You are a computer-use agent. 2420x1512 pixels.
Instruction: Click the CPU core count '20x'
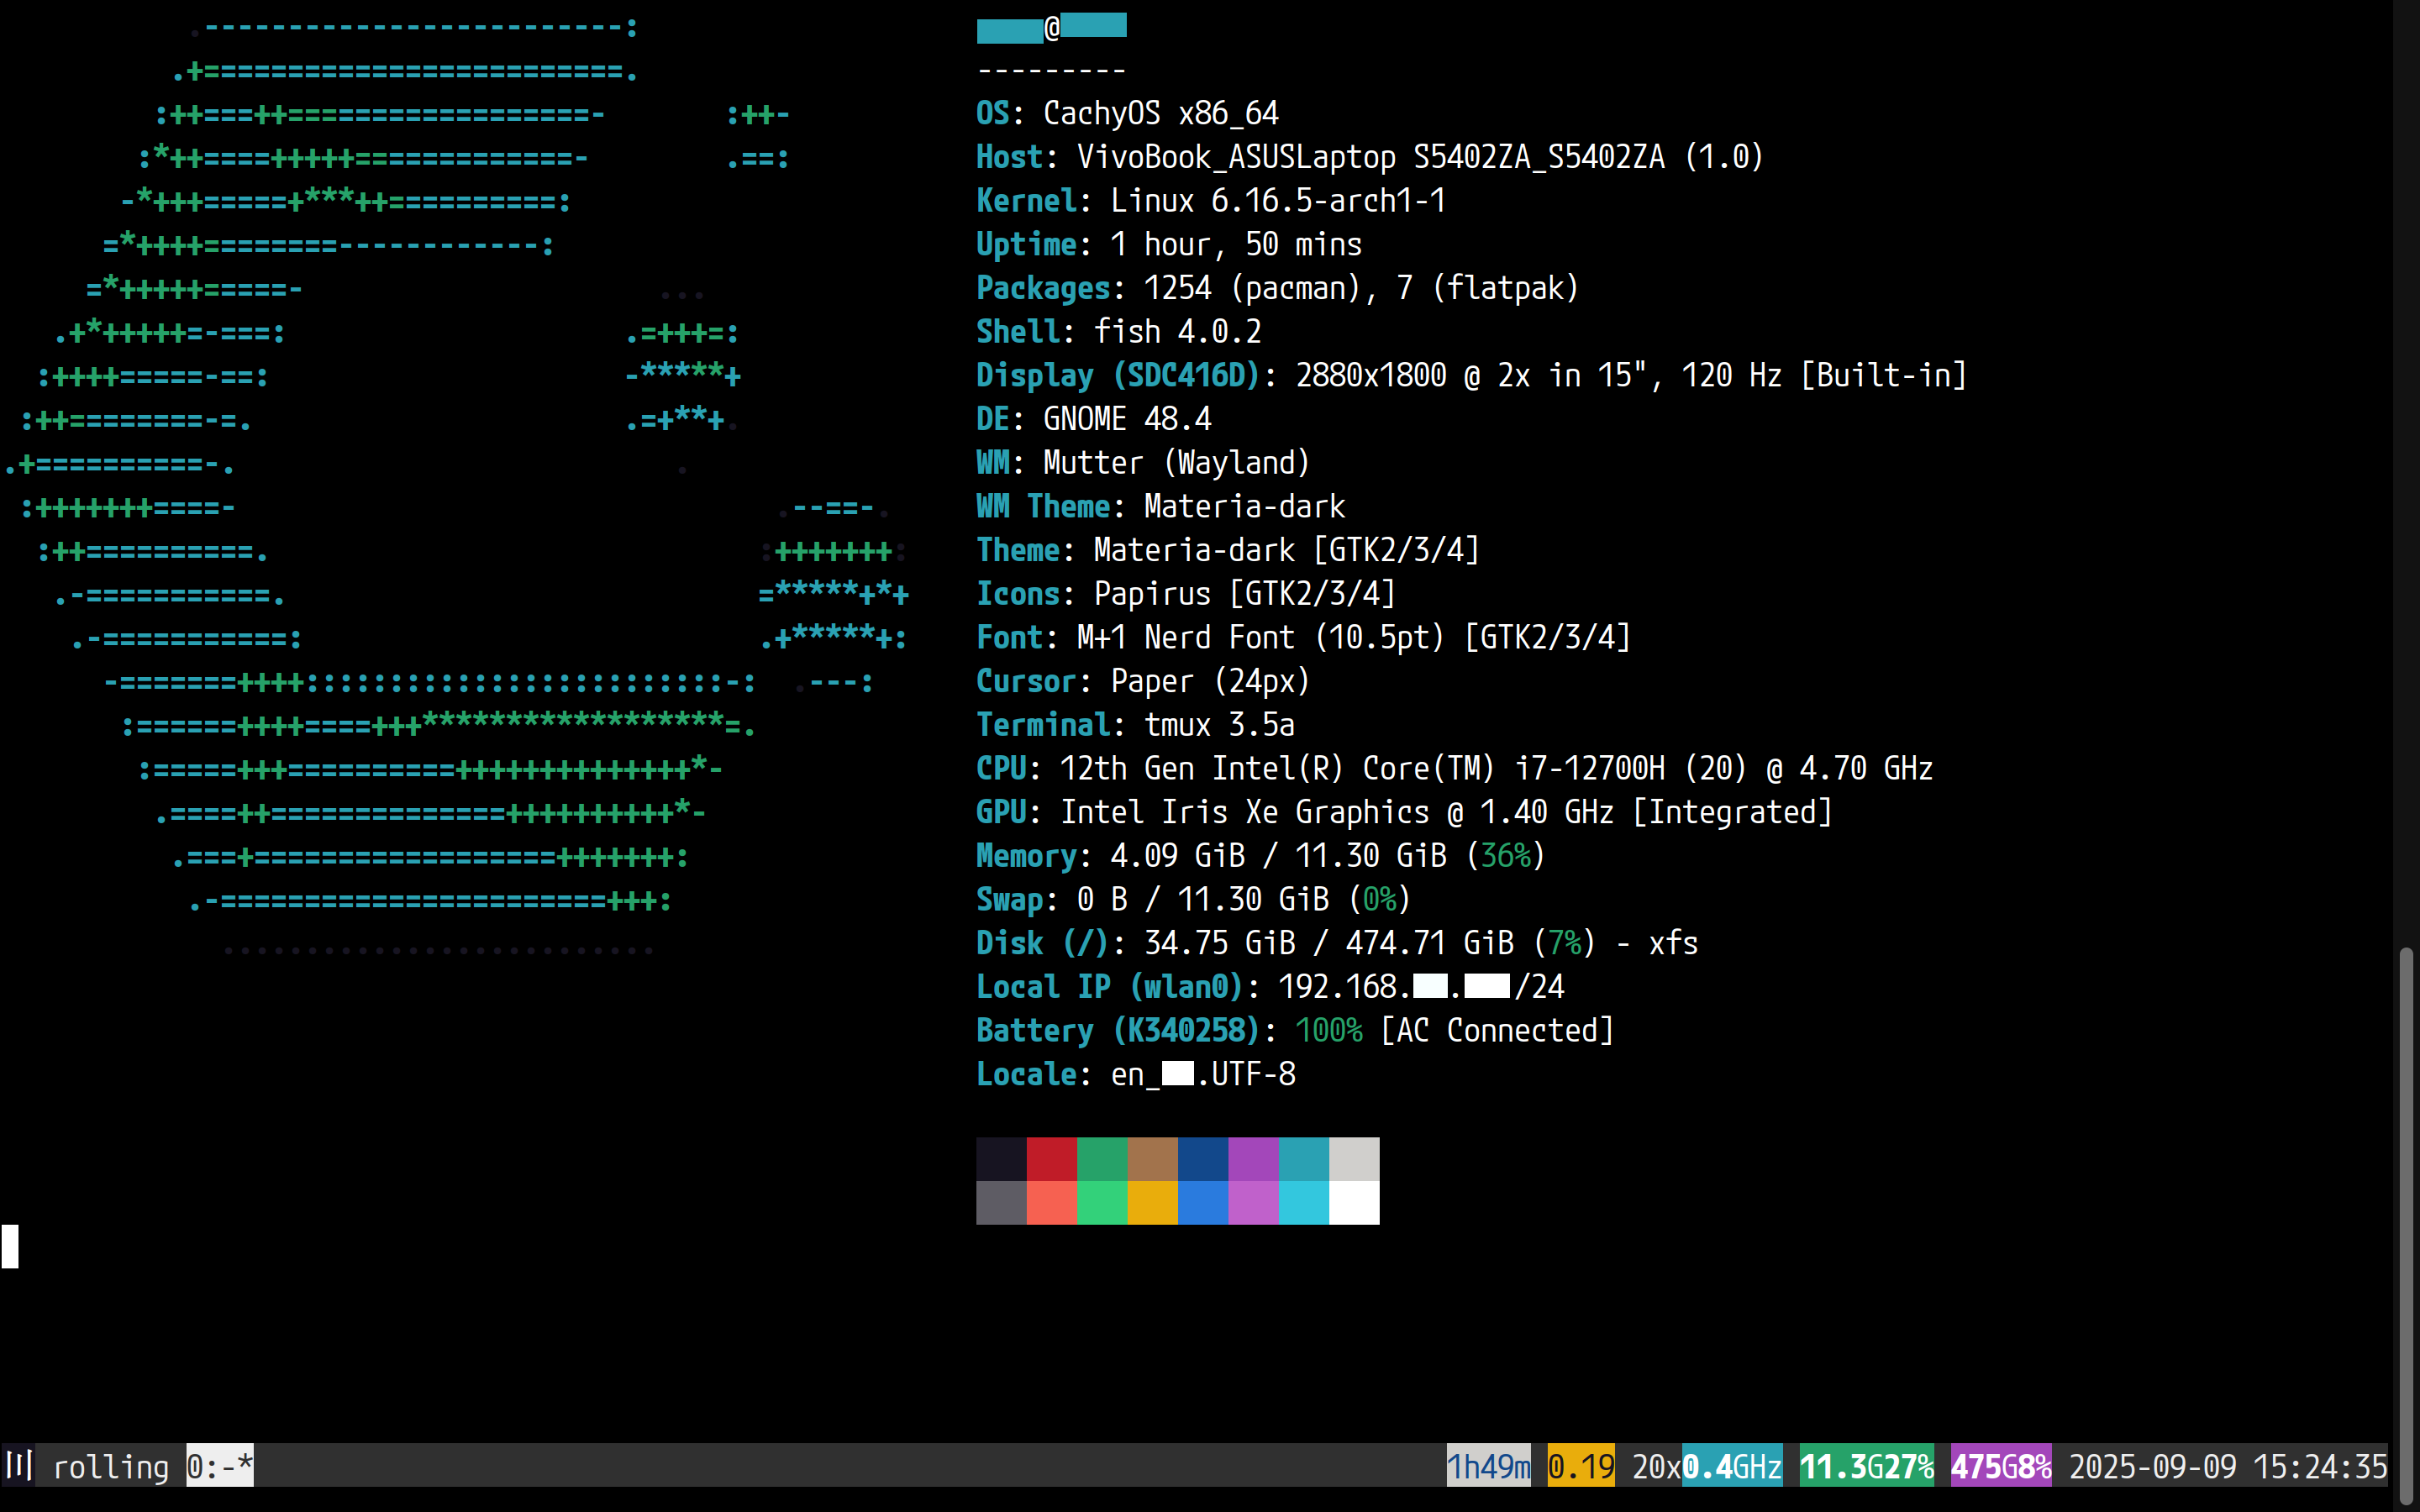coord(1657,1466)
